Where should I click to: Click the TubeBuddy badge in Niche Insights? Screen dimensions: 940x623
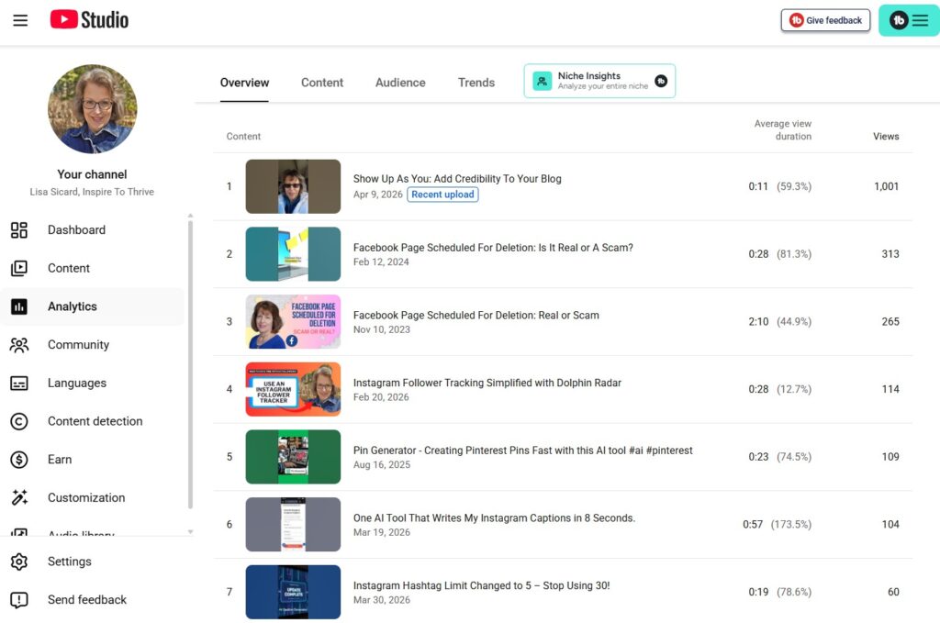661,81
